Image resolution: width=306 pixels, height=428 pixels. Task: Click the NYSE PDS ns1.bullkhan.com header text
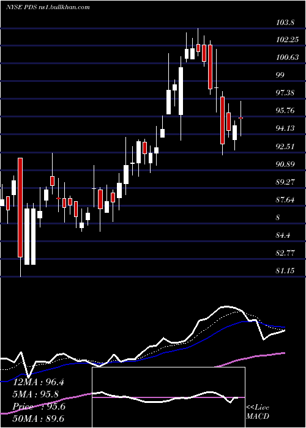48,7
